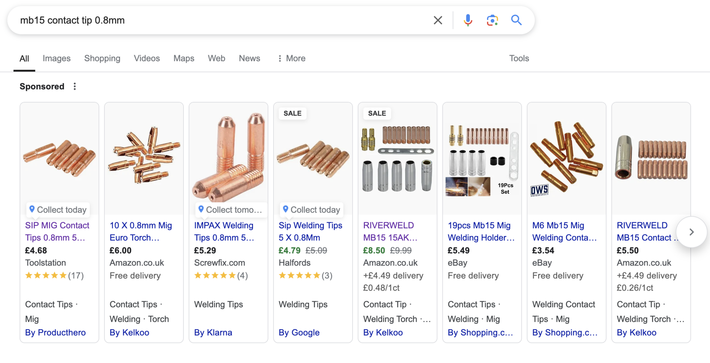Click the RIVERWELD 15AK kit product image
The image size is (710, 363).
point(398,158)
